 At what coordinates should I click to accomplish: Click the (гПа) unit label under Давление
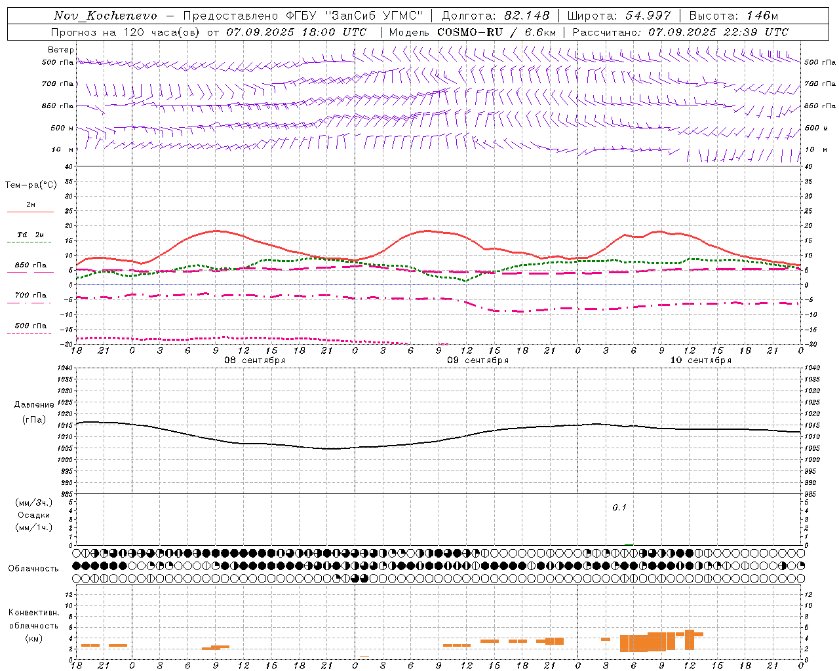(x=34, y=419)
